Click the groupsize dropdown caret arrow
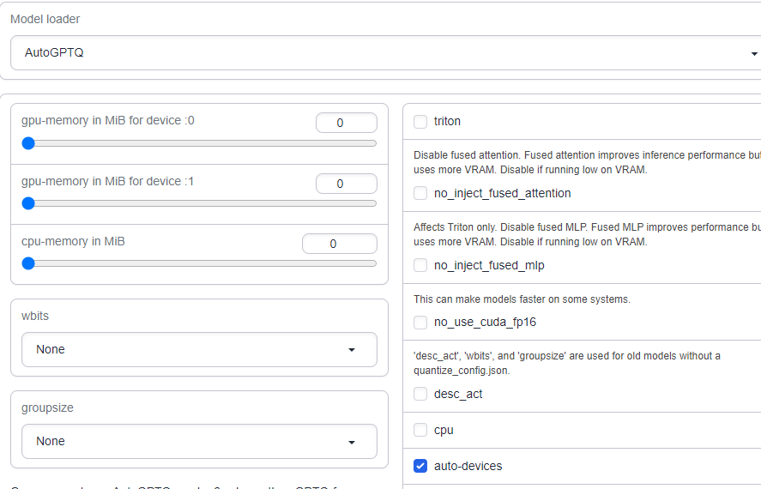This screenshot has height=489, width=761. [352, 442]
